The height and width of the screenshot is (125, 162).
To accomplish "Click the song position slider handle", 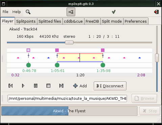I will point(69,43).
